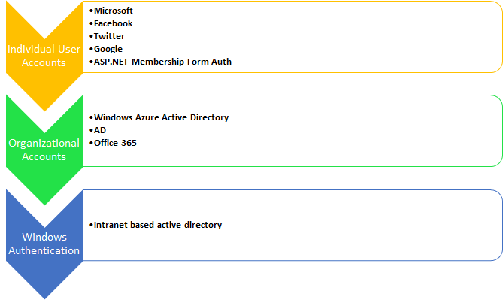Click the Twitter bullet item
This screenshot has height=300, width=503.
[x=107, y=36]
